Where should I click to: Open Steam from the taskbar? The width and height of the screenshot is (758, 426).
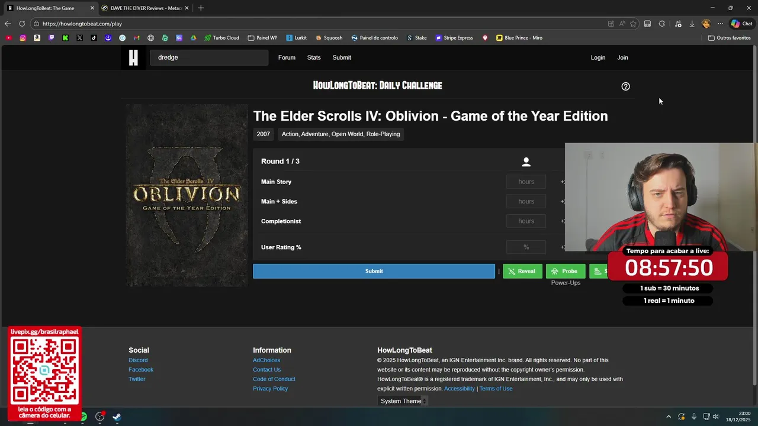pyautogui.click(x=117, y=417)
